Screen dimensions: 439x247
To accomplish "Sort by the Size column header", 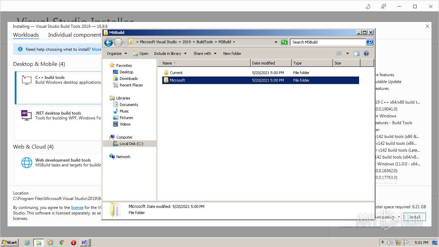I will (346, 63).
